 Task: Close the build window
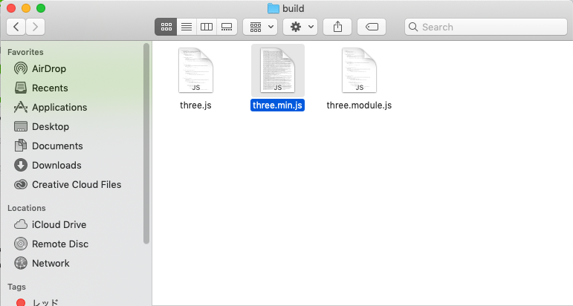click(11, 8)
